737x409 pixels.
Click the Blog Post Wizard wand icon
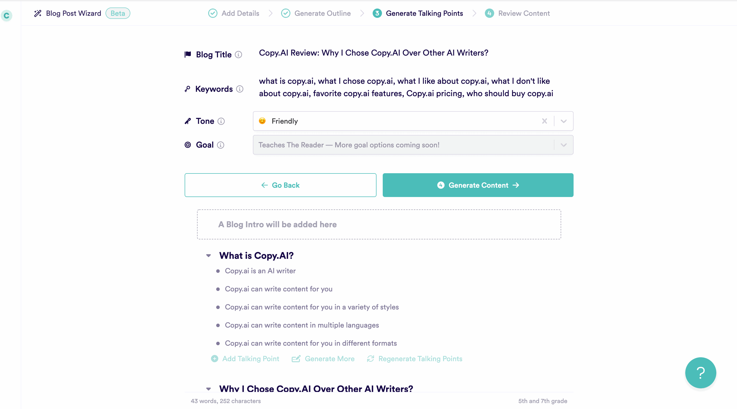click(x=38, y=13)
